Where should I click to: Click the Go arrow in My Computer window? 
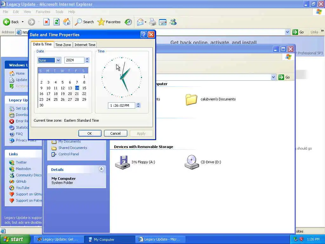(281, 77)
